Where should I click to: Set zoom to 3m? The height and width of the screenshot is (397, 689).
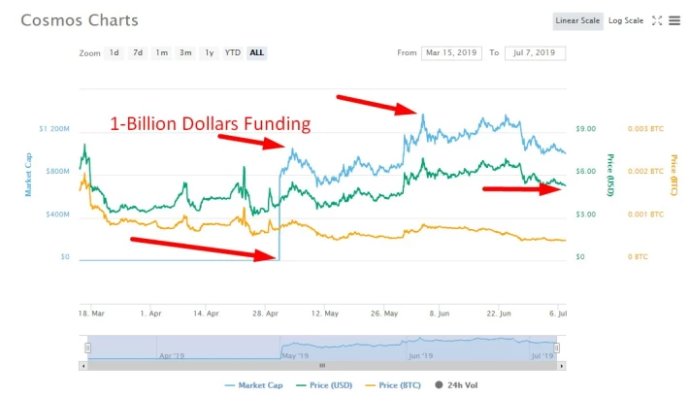(x=185, y=52)
